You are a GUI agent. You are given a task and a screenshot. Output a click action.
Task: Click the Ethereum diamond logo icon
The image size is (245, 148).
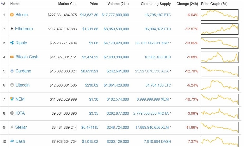pyautogui.click(x=12, y=29)
